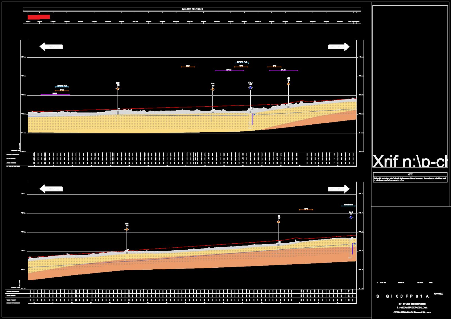Select the purple ERT3 survey line
The height and width of the screenshot is (319, 451).
284,71
